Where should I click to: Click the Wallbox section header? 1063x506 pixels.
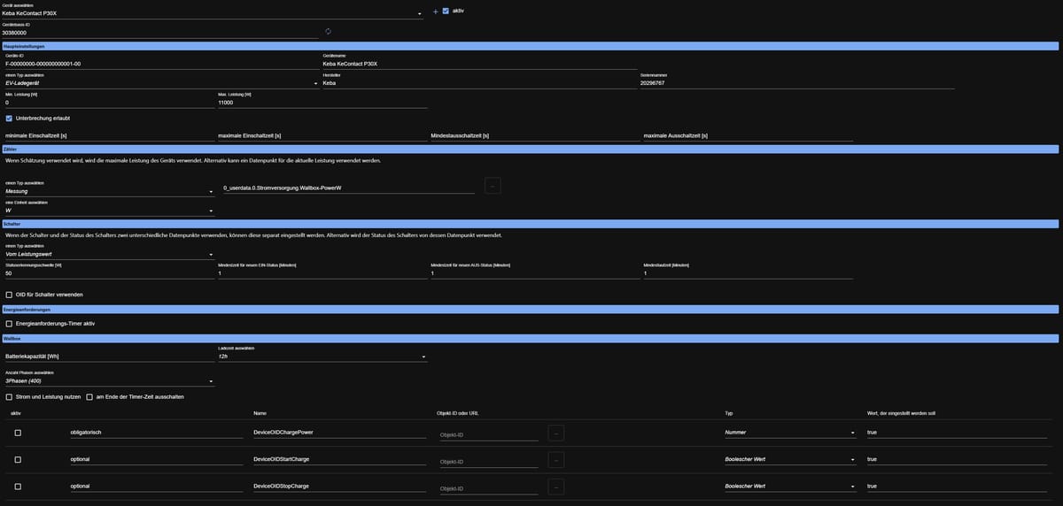pyautogui.click(x=531, y=338)
